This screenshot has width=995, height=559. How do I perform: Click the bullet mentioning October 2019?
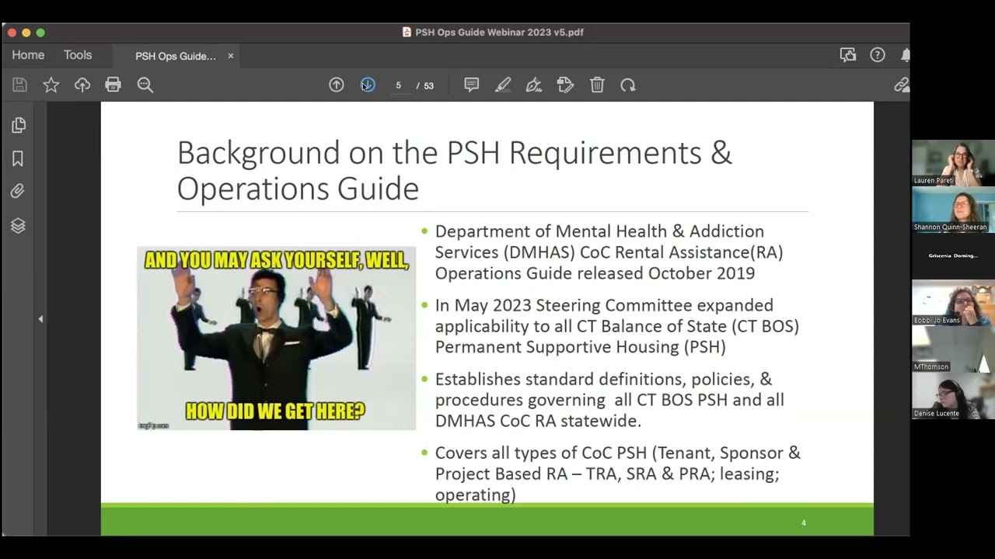tap(609, 252)
